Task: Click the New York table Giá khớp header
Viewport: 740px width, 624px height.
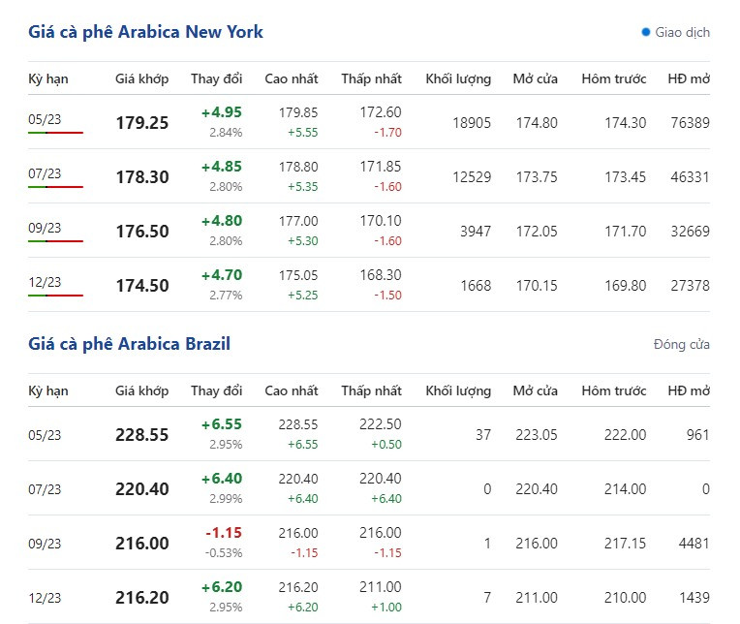Action: point(142,78)
